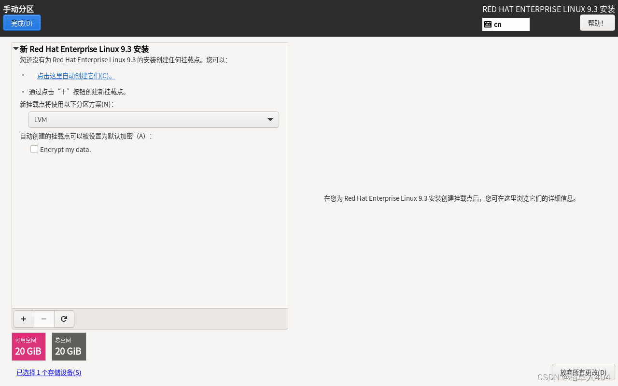
Task: Open the 已选择 1 个存储设备(S) link
Action: coord(49,372)
